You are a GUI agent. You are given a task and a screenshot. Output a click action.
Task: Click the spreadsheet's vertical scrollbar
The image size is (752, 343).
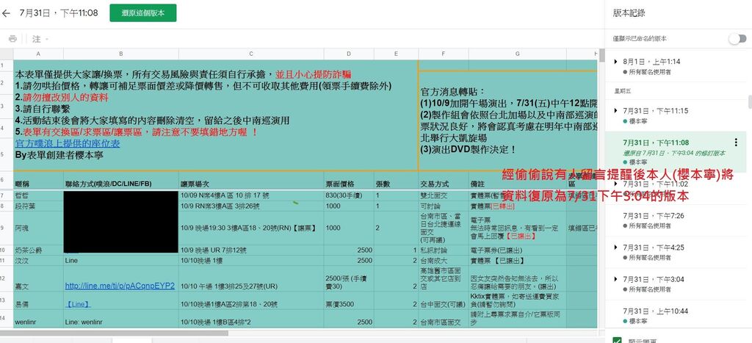pyautogui.click(x=601, y=55)
